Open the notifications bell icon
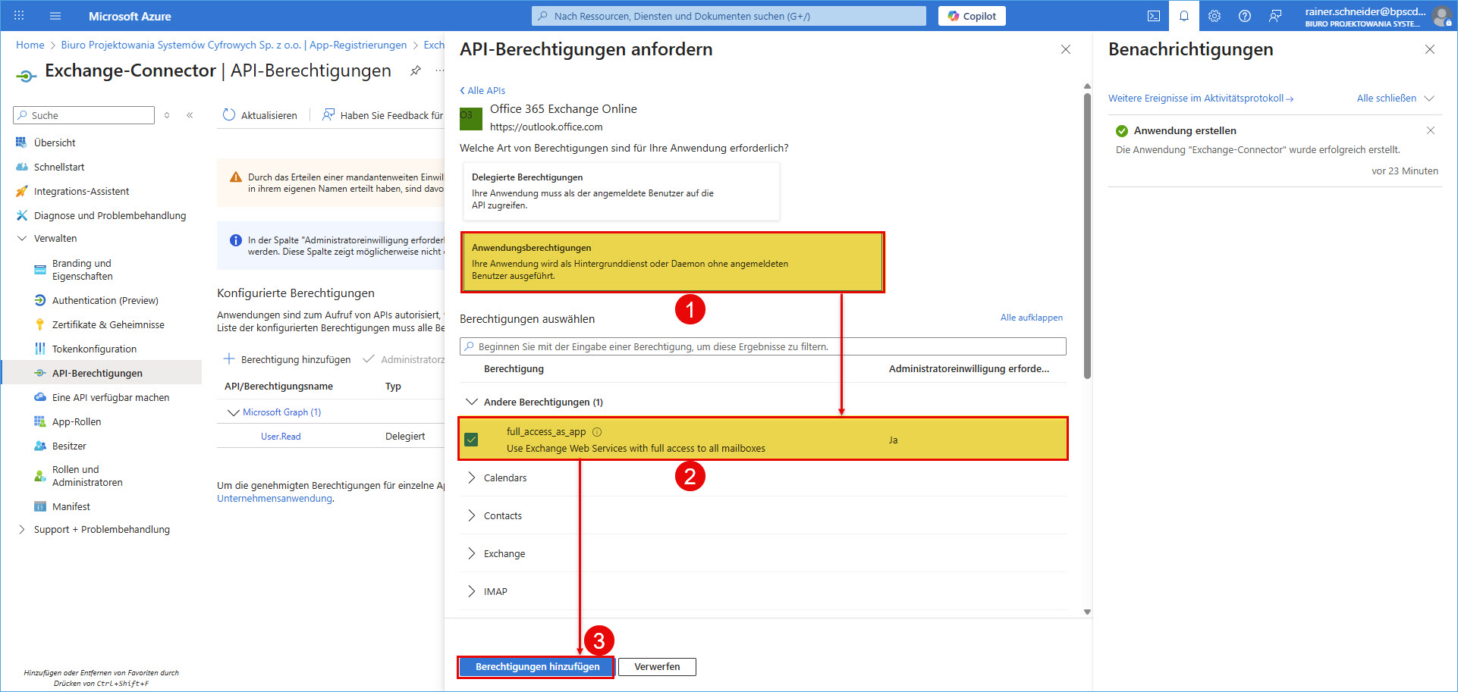The width and height of the screenshot is (1458, 692). click(1184, 16)
